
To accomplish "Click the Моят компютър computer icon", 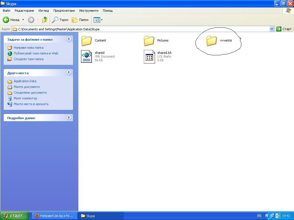I will pyautogui.click(x=10, y=99).
